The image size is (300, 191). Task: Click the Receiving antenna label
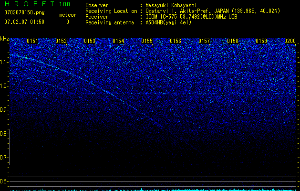coord(110,22)
